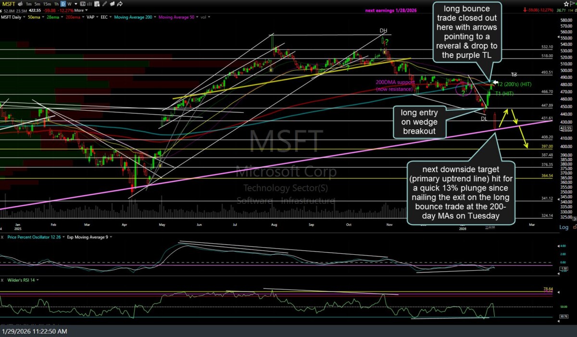This screenshot has height=337, width=577.
Task: Click the save layout icon after the pencil
Action: coord(112,4)
